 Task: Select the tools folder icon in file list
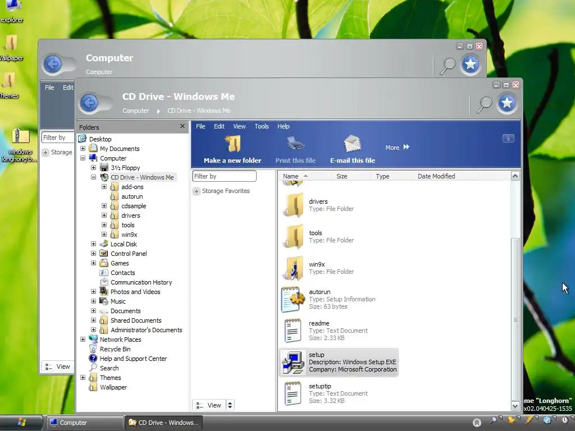(293, 237)
